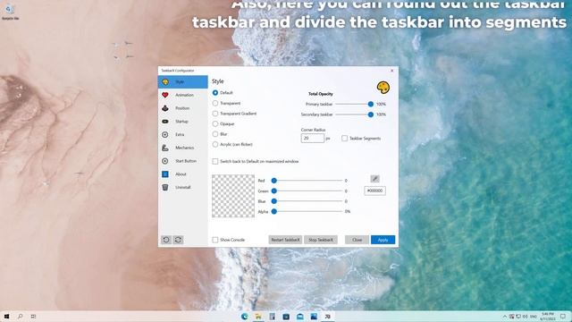Enable the Taskbar Segments checkbox
572x322 pixels.
pos(344,139)
